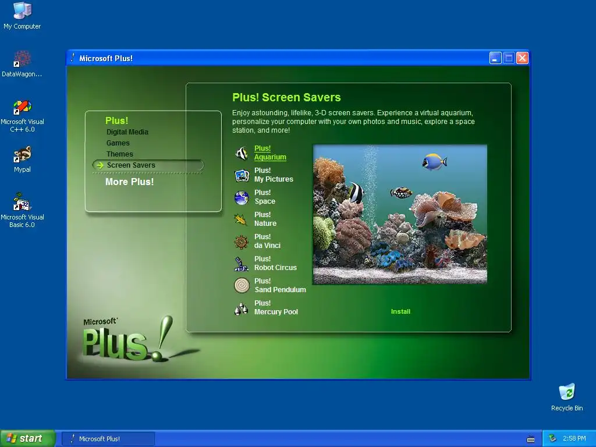
Task: Click the Plus! Mercury Pool link
Action: point(276,307)
